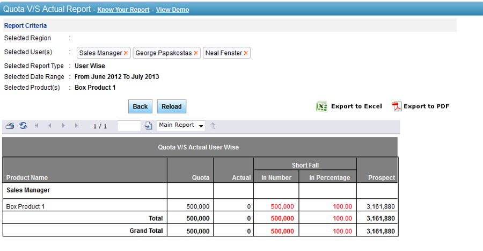Image resolution: width=483 pixels, height=251 pixels.
Task: Remove Neal Fenster user tag
Action: click(246, 53)
